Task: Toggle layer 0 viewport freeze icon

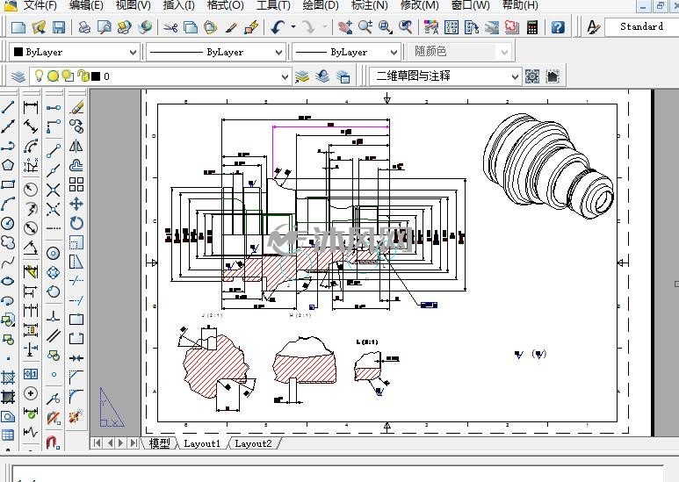Action: (68, 76)
